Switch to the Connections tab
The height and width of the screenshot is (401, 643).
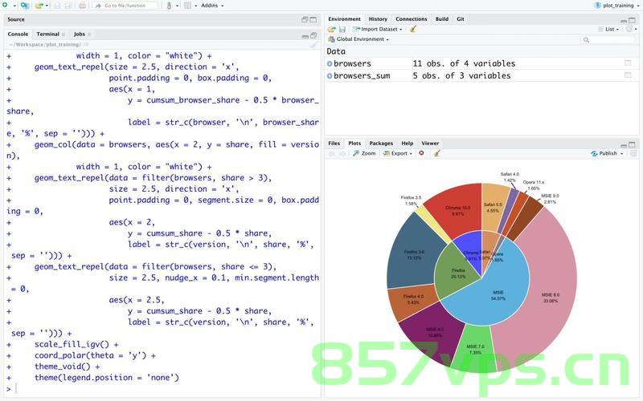click(412, 18)
